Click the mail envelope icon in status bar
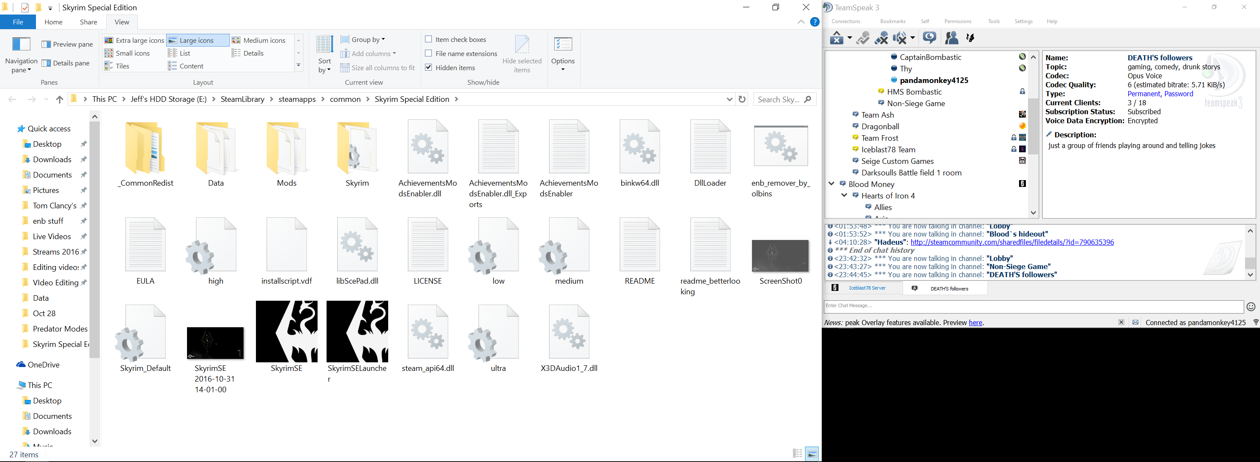 (1135, 322)
